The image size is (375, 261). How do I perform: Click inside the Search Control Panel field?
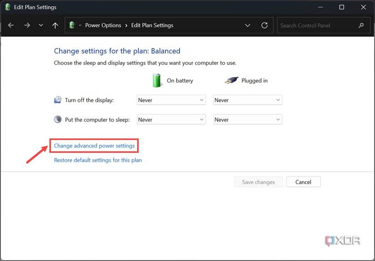pos(318,25)
